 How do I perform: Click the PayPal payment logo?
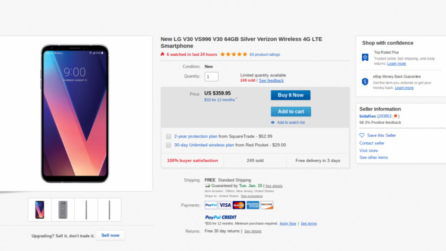(211, 205)
